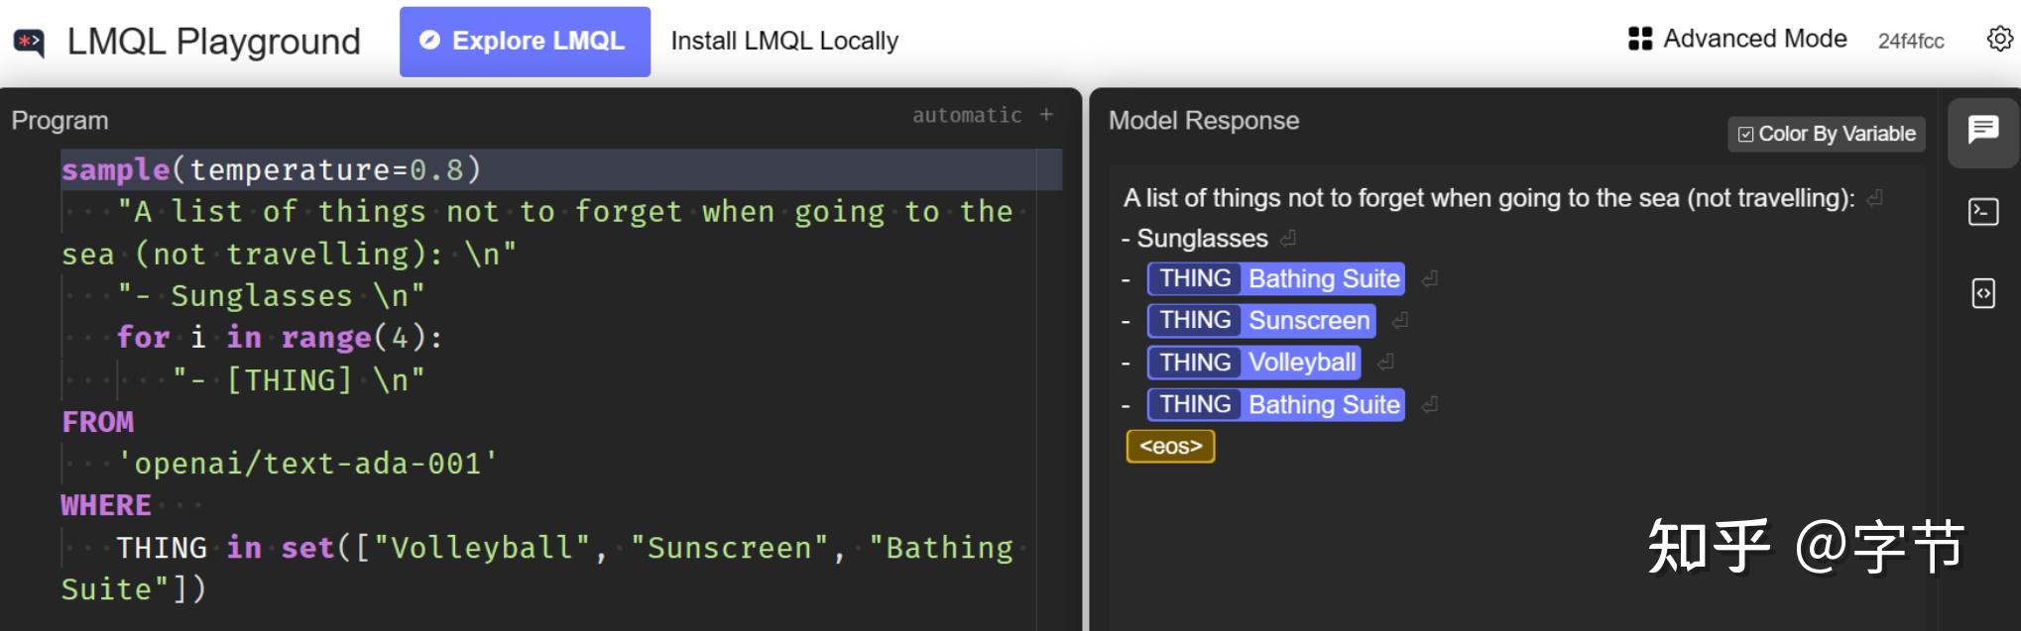Click the sample(temperature=0.8) line in the editor

pos(271,169)
